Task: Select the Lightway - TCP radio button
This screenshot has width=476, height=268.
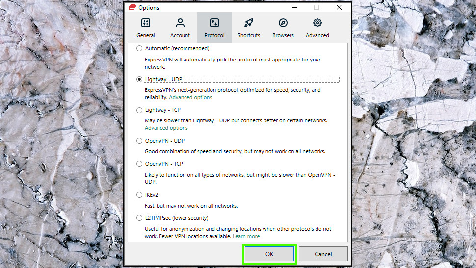Action: 139,110
